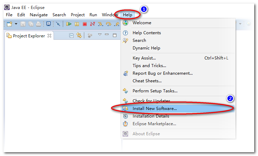Click the Help Search key icon
Viewport: 258px width, 156px height.
(125, 40)
